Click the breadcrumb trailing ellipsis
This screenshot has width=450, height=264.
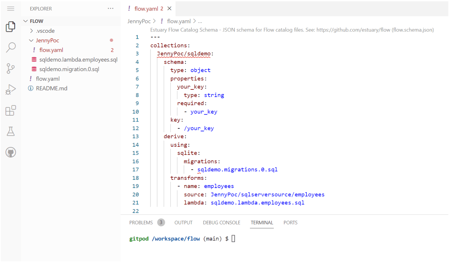pos(200,22)
